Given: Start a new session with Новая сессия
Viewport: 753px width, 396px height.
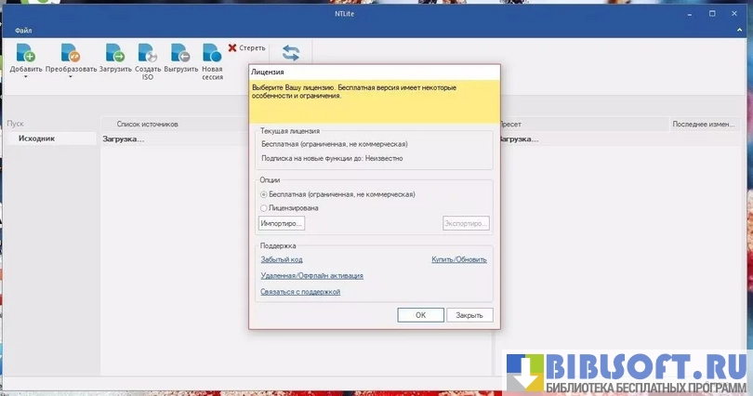Looking at the screenshot, I should pos(212,54).
